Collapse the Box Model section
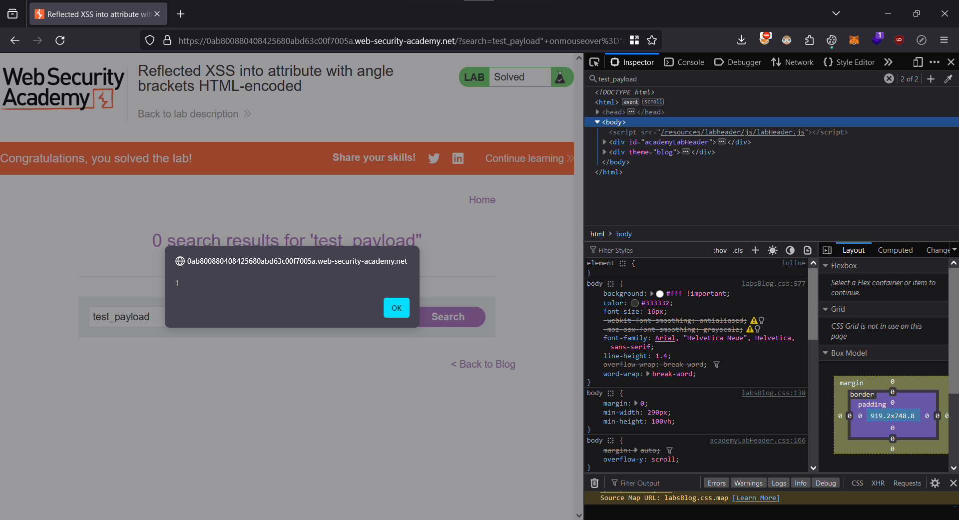 coord(825,353)
